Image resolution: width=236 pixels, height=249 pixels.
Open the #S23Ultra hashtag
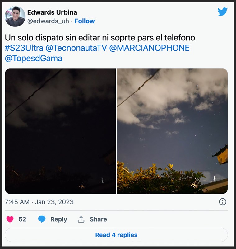[24, 48]
